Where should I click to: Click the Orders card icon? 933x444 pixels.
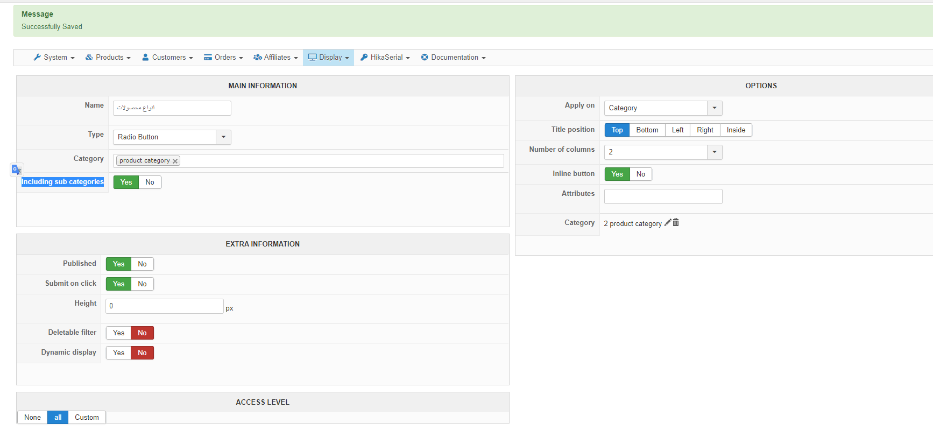pos(208,57)
